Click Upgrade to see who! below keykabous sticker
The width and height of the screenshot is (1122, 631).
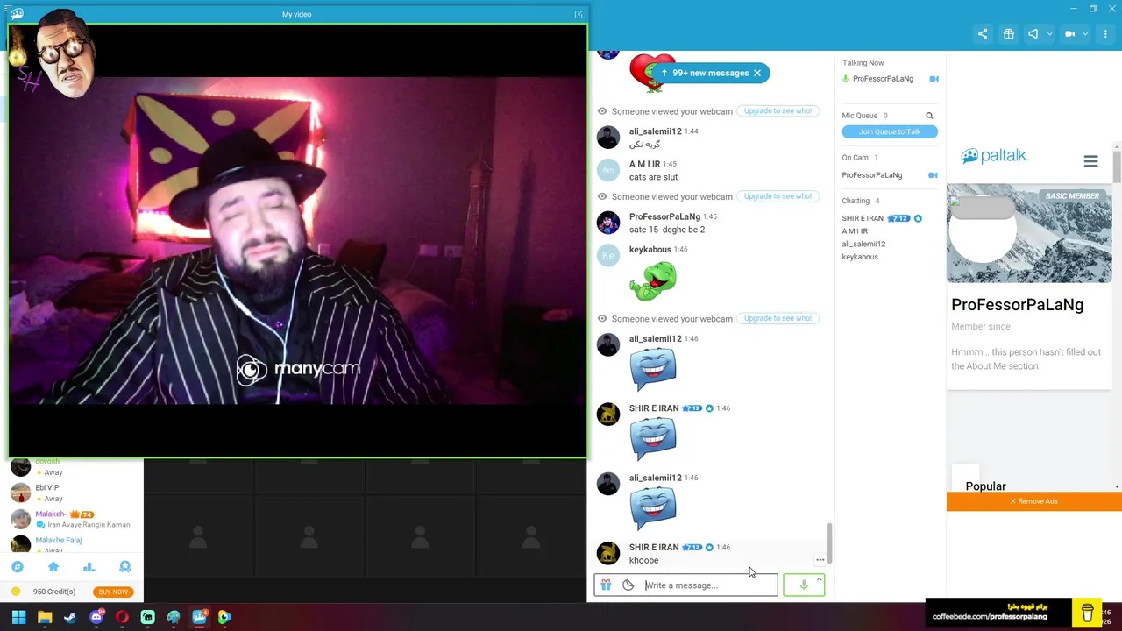coord(778,318)
